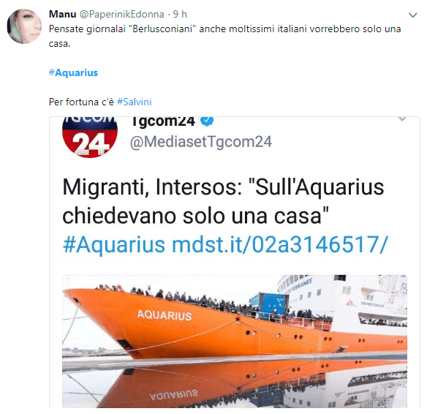
Task: Open the @PaperinikEdonna handle link
Action: click(x=121, y=14)
